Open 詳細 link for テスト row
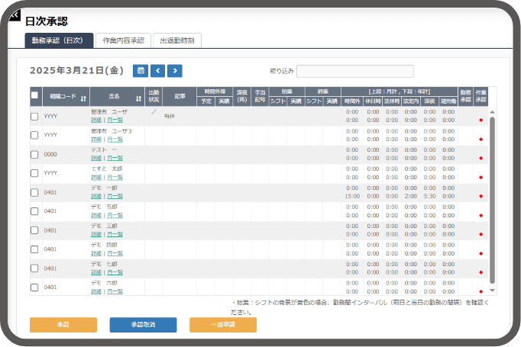This screenshot has height=347, width=521. click(96, 158)
